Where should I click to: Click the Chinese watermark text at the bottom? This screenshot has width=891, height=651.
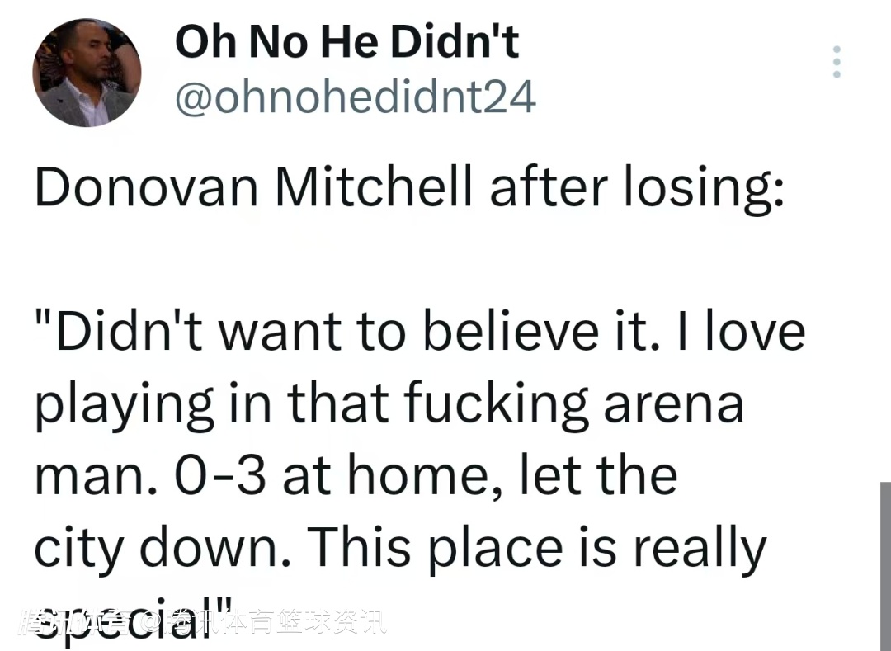pos(202,622)
